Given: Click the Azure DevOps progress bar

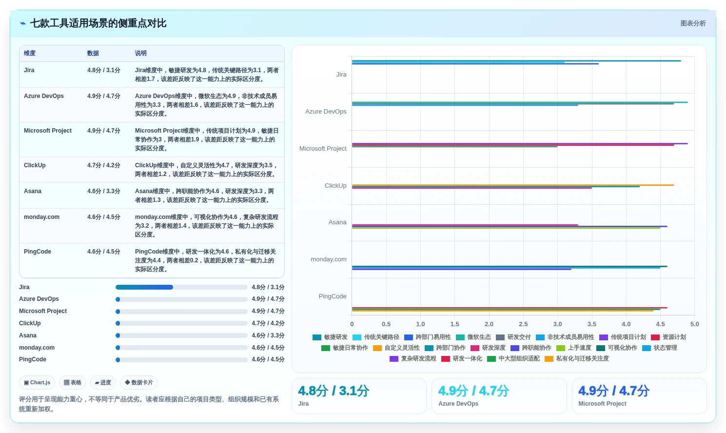Looking at the screenshot, I should 181,299.
